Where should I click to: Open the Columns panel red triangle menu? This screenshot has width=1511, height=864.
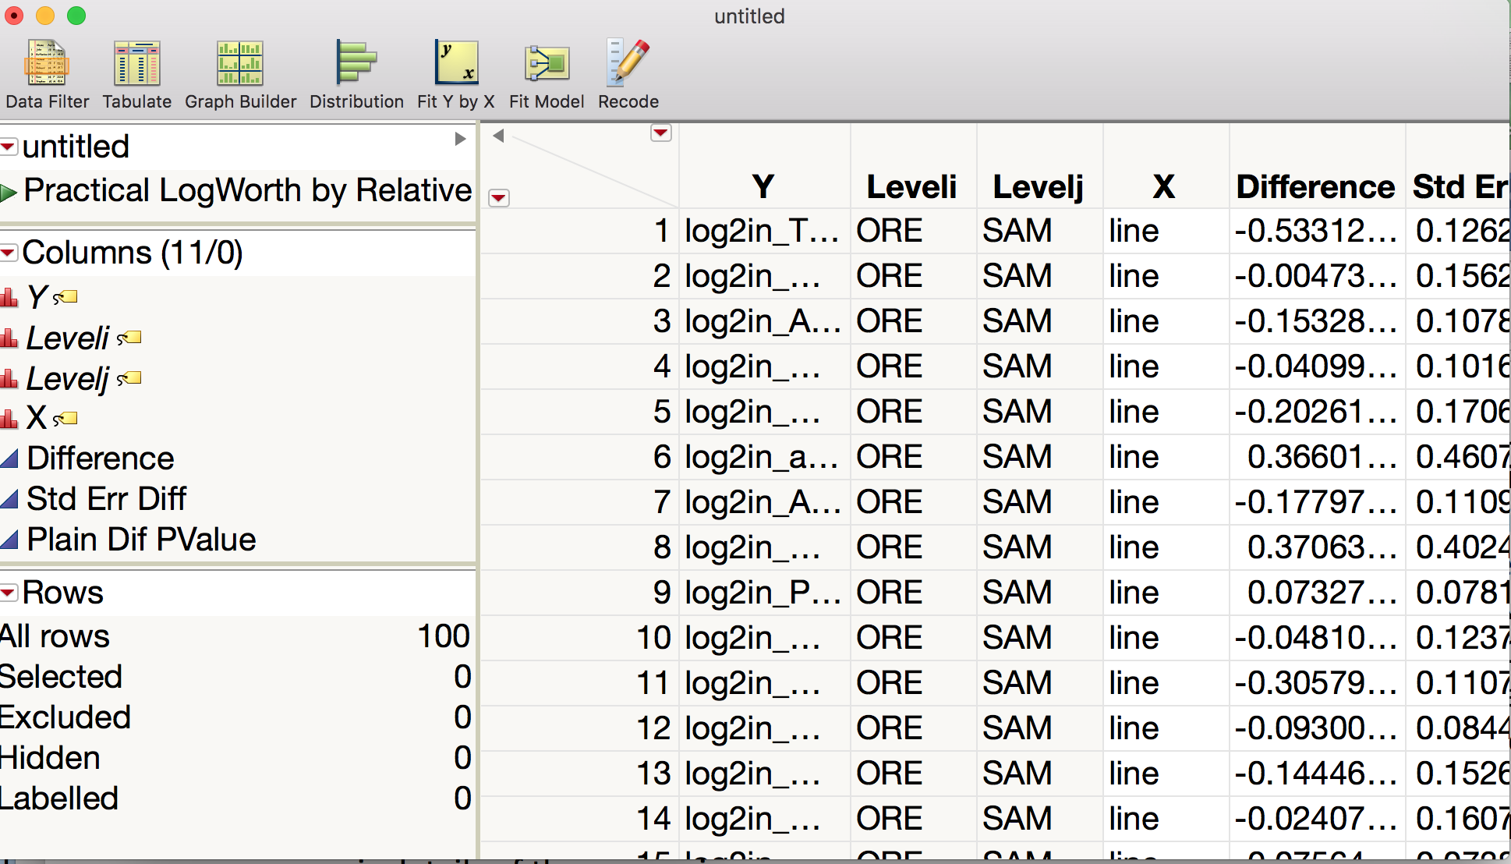(9, 253)
